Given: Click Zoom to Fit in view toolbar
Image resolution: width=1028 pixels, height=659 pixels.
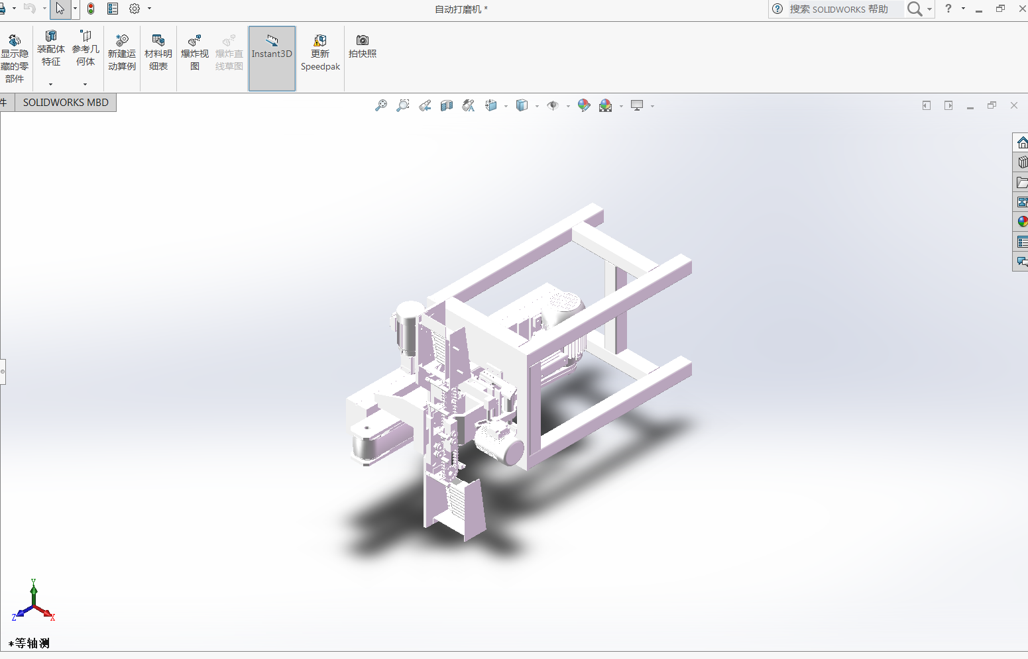Looking at the screenshot, I should pyautogui.click(x=381, y=105).
